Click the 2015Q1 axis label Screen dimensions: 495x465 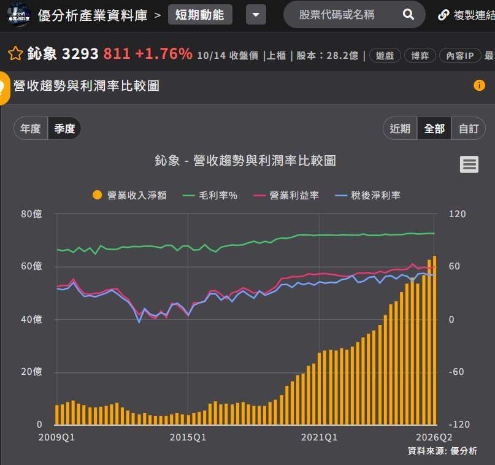(x=188, y=437)
